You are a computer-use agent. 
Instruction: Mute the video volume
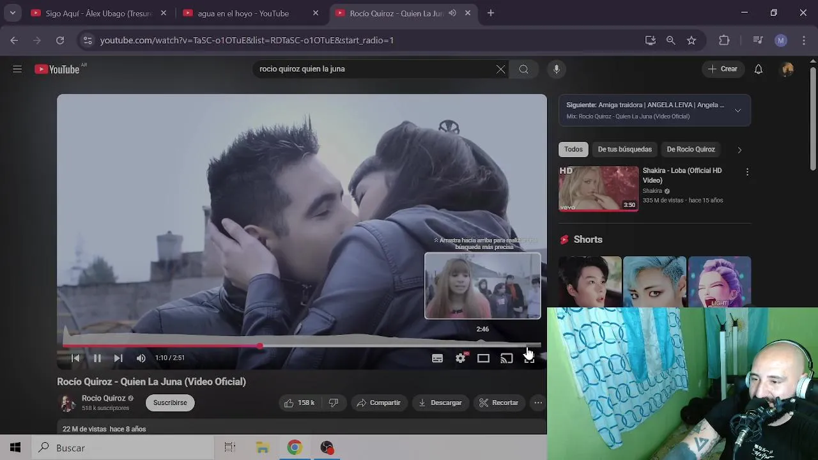(x=141, y=358)
